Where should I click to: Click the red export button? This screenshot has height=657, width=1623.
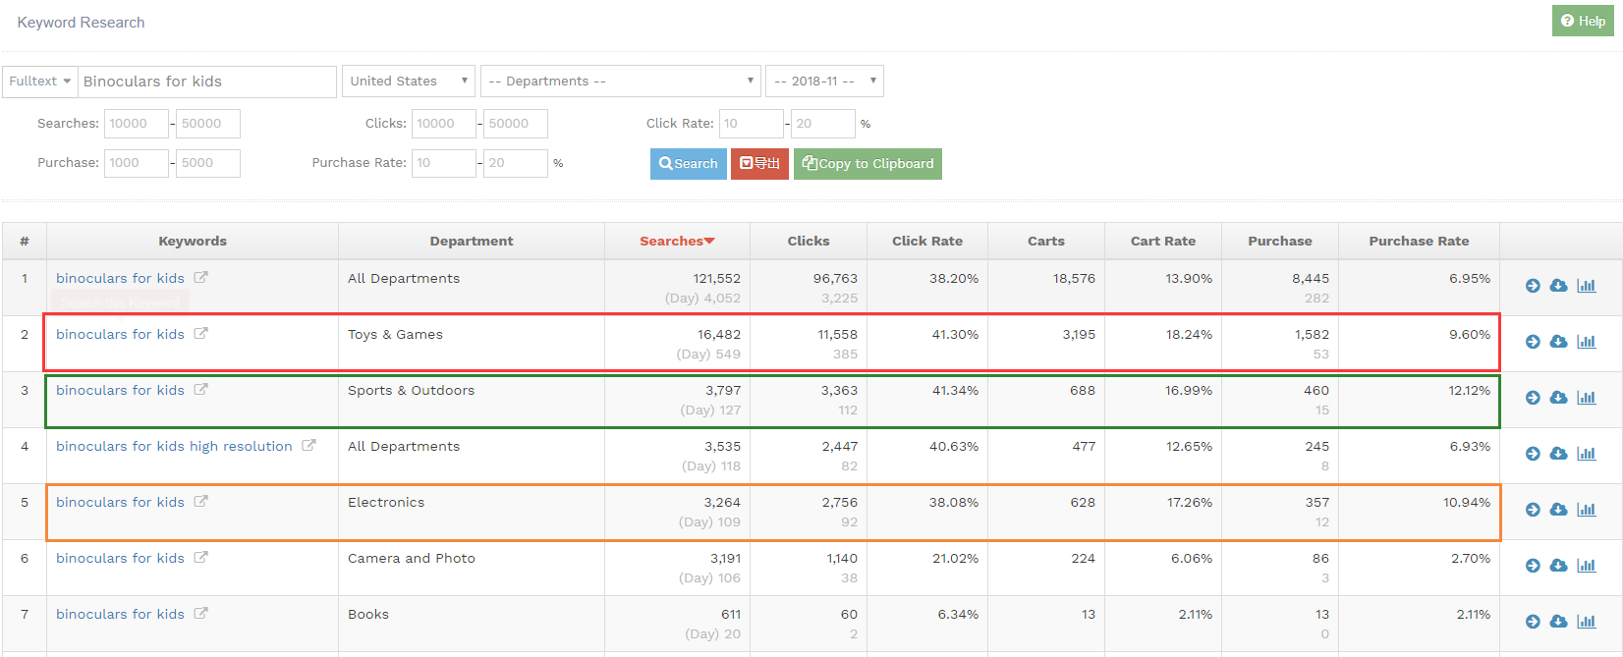coord(759,164)
